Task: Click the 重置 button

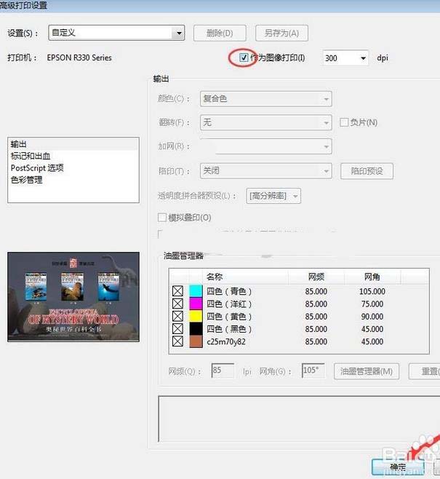Action: [x=425, y=371]
